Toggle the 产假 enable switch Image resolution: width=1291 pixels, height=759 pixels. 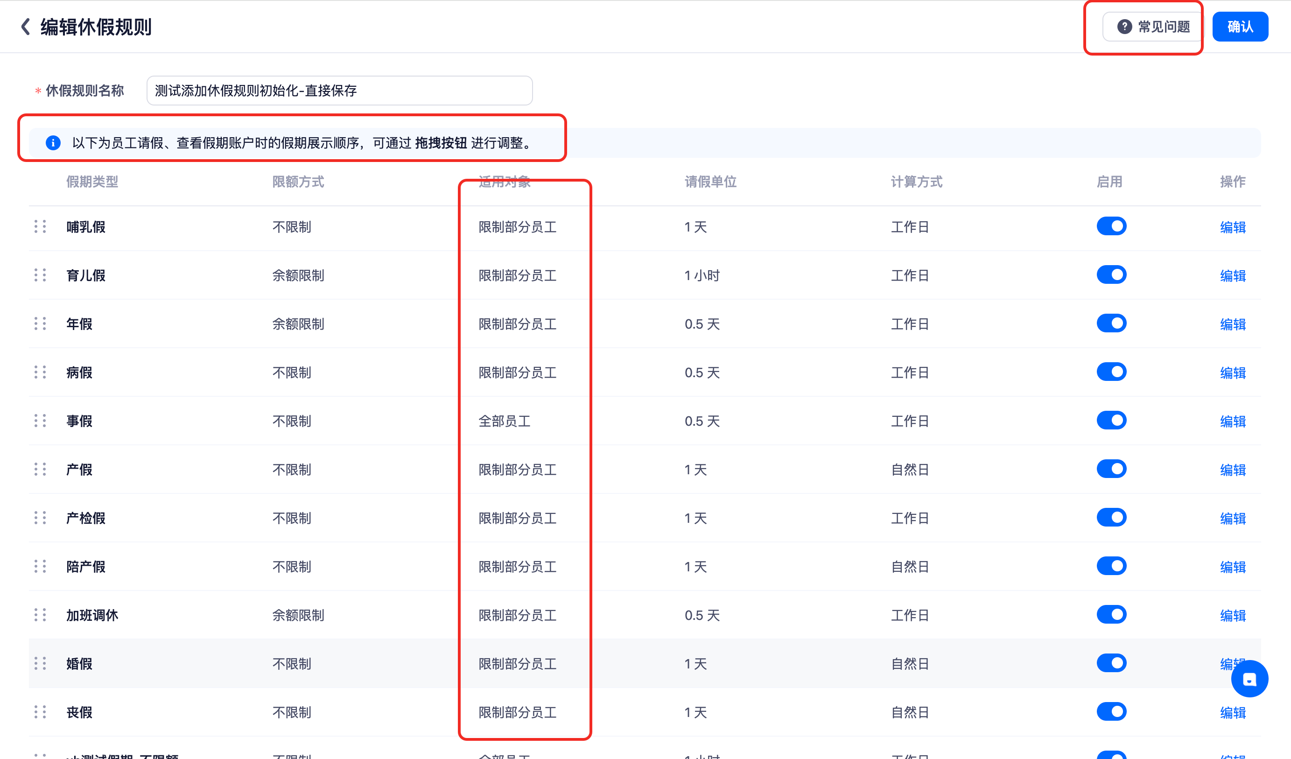coord(1111,469)
